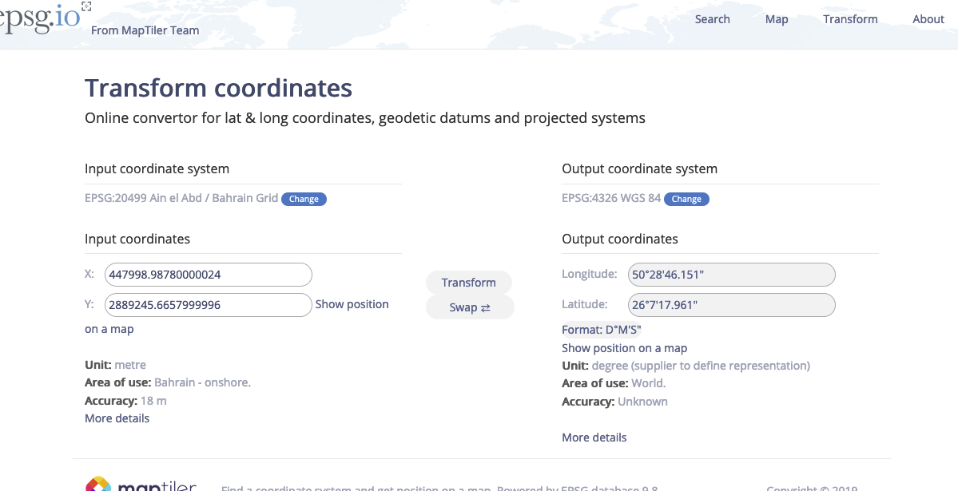Viewport: 958px width, 491px height.
Task: Select the Longitude output field
Action: click(731, 274)
